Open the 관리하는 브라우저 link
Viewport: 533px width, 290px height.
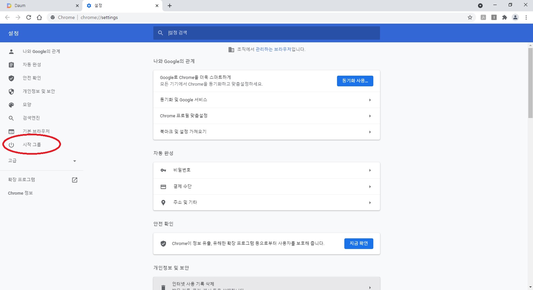click(273, 49)
